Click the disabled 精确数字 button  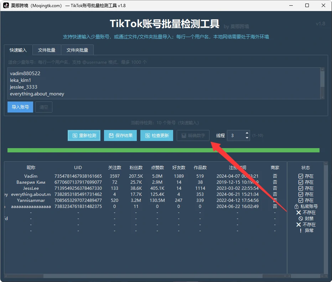(x=193, y=136)
